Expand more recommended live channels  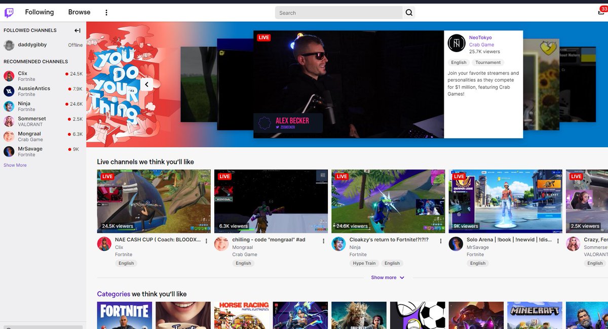click(388, 277)
